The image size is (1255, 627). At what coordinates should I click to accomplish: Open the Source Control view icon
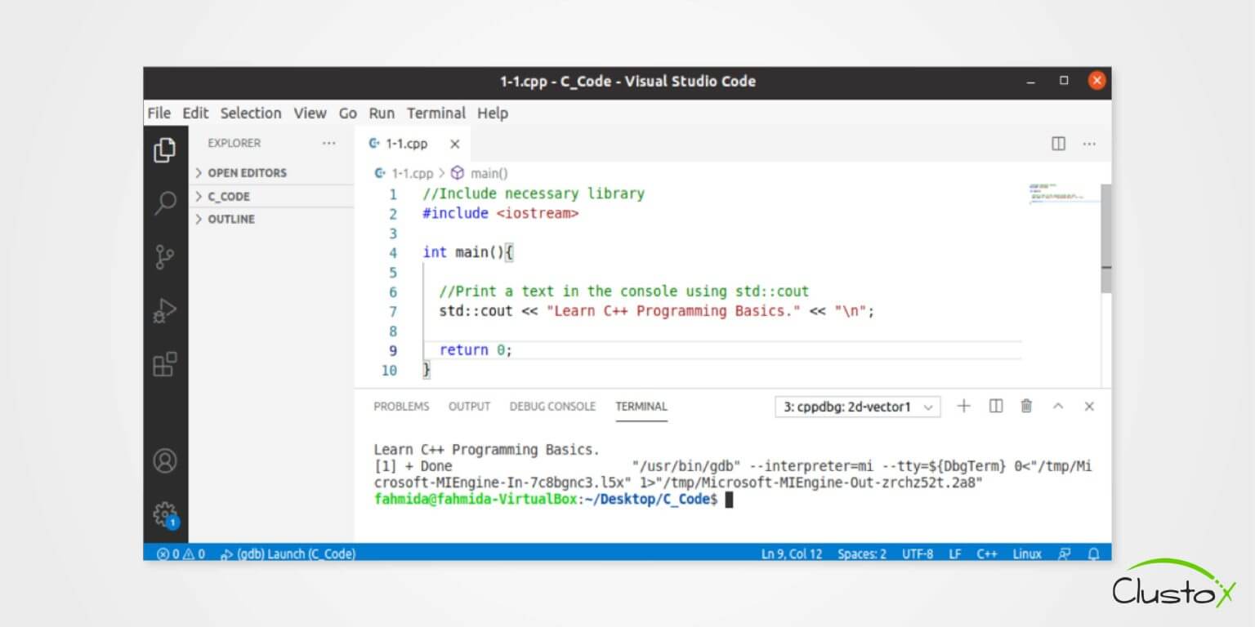coord(165,257)
